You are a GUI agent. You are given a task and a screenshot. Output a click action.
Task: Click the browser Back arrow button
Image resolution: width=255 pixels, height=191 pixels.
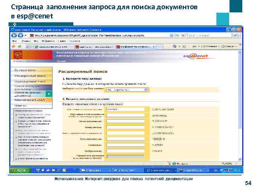(14, 35)
